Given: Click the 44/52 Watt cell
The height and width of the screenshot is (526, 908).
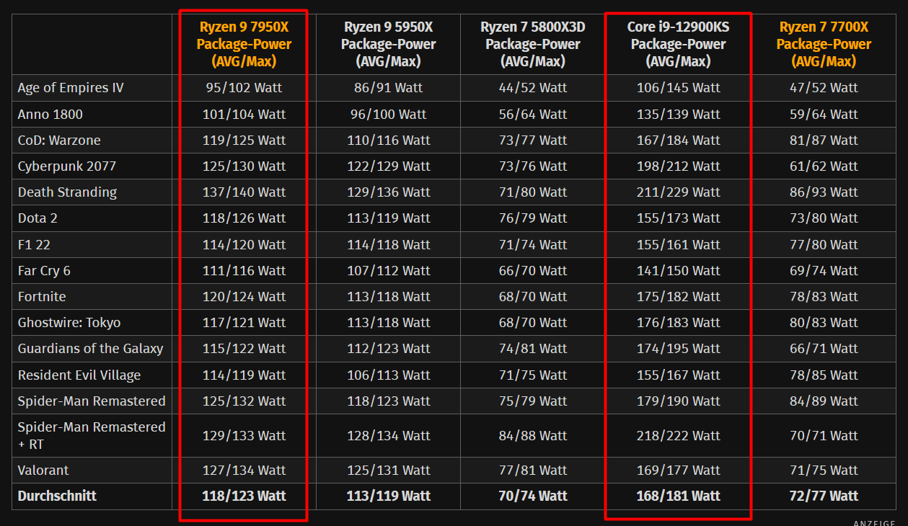Looking at the screenshot, I should [533, 88].
